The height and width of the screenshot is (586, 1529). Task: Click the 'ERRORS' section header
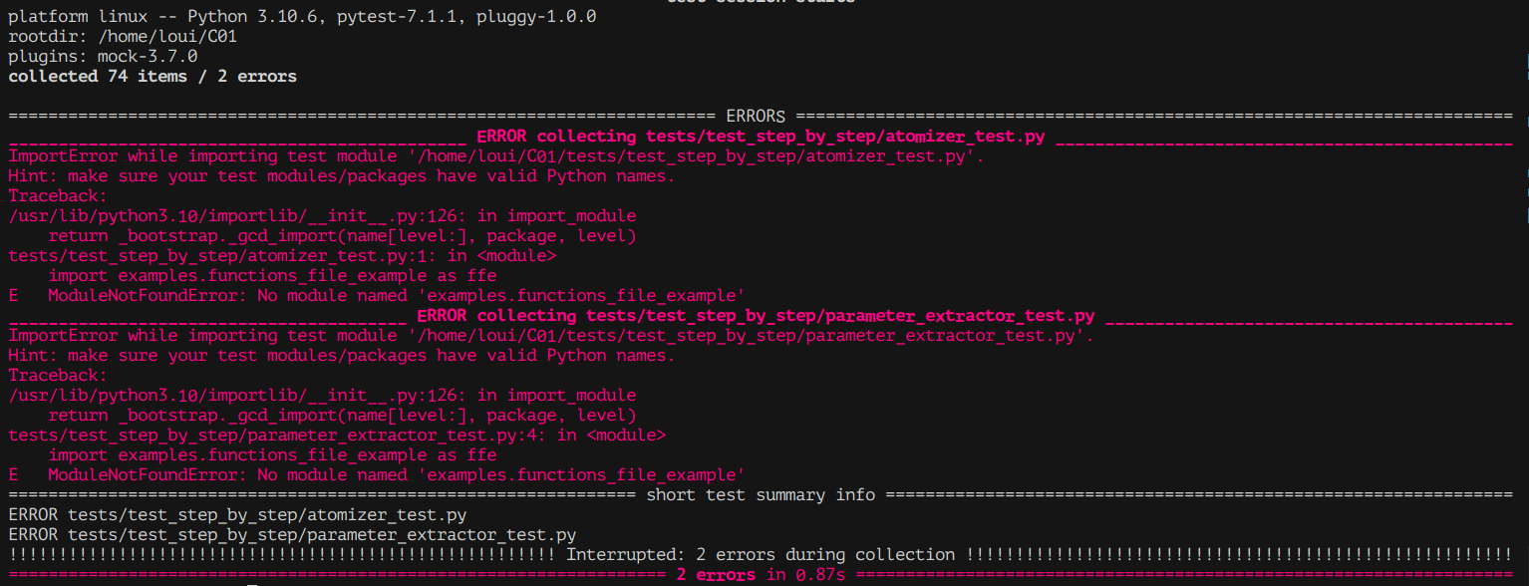point(756,117)
